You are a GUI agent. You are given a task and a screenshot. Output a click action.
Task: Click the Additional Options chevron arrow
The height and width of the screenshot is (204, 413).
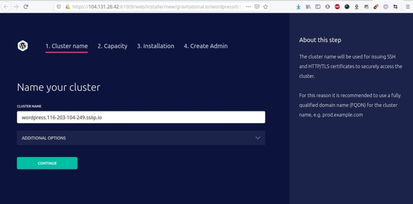click(x=258, y=138)
